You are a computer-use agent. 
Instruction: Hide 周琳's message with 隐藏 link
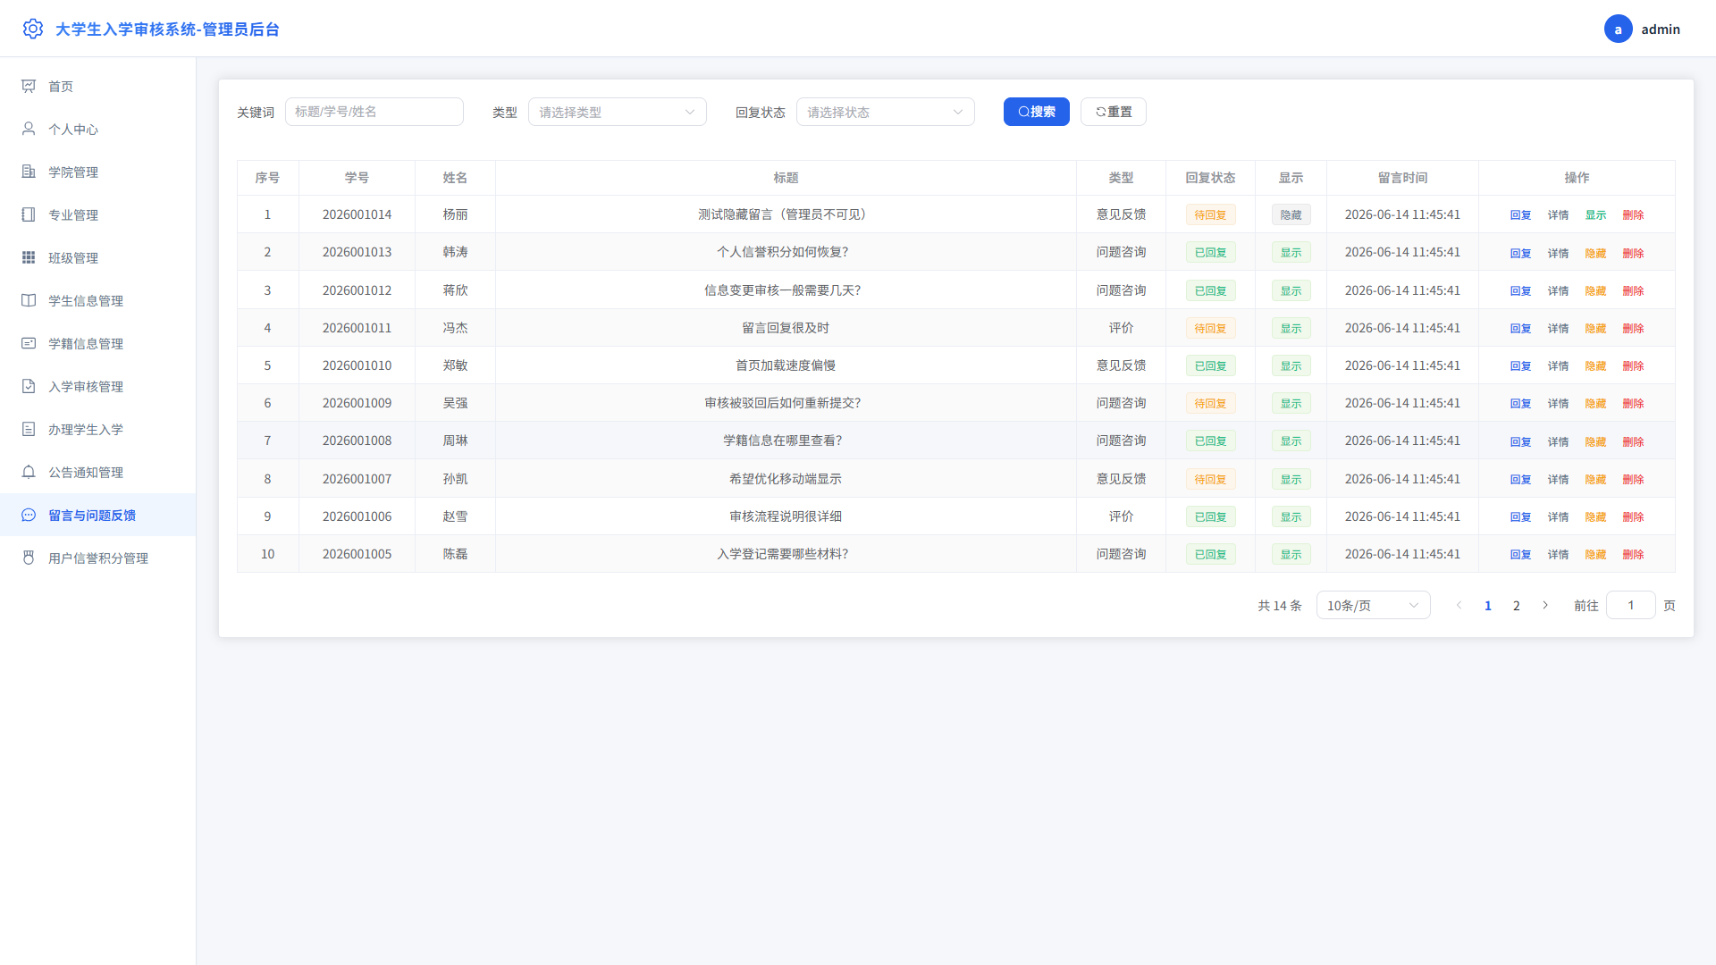pos(1595,442)
